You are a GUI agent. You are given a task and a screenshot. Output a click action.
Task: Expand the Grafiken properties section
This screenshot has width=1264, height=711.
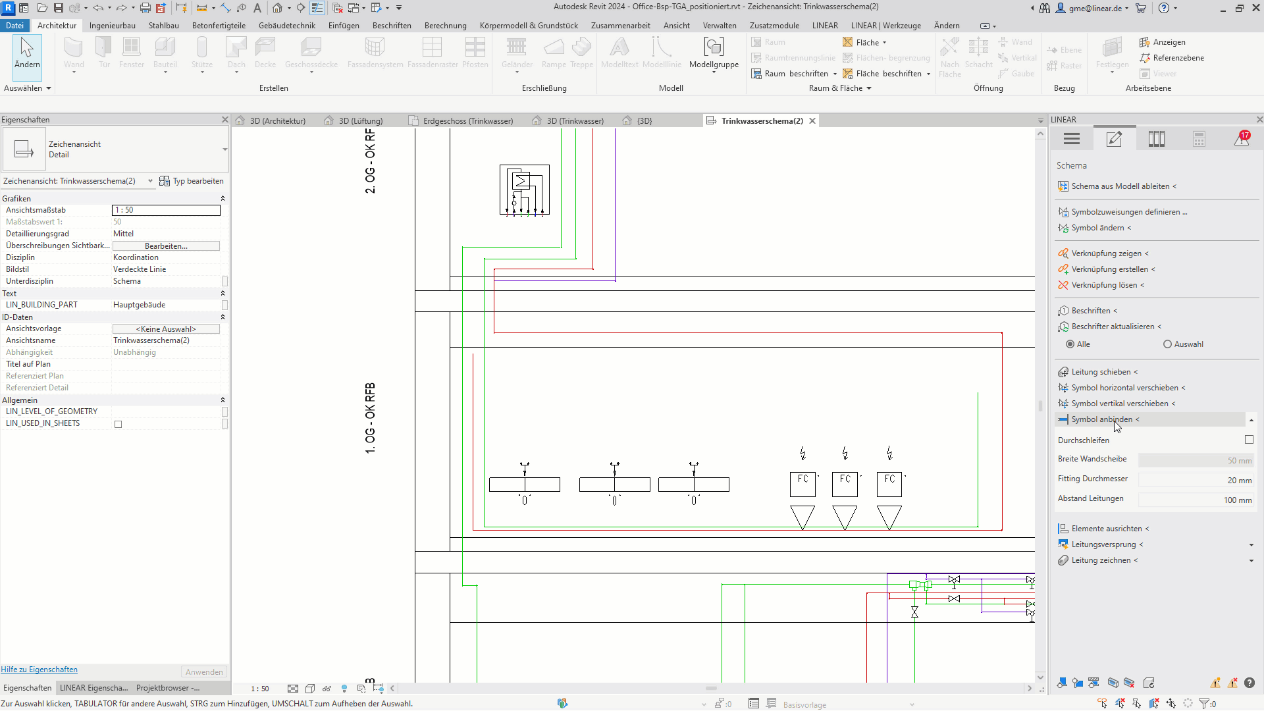point(223,198)
